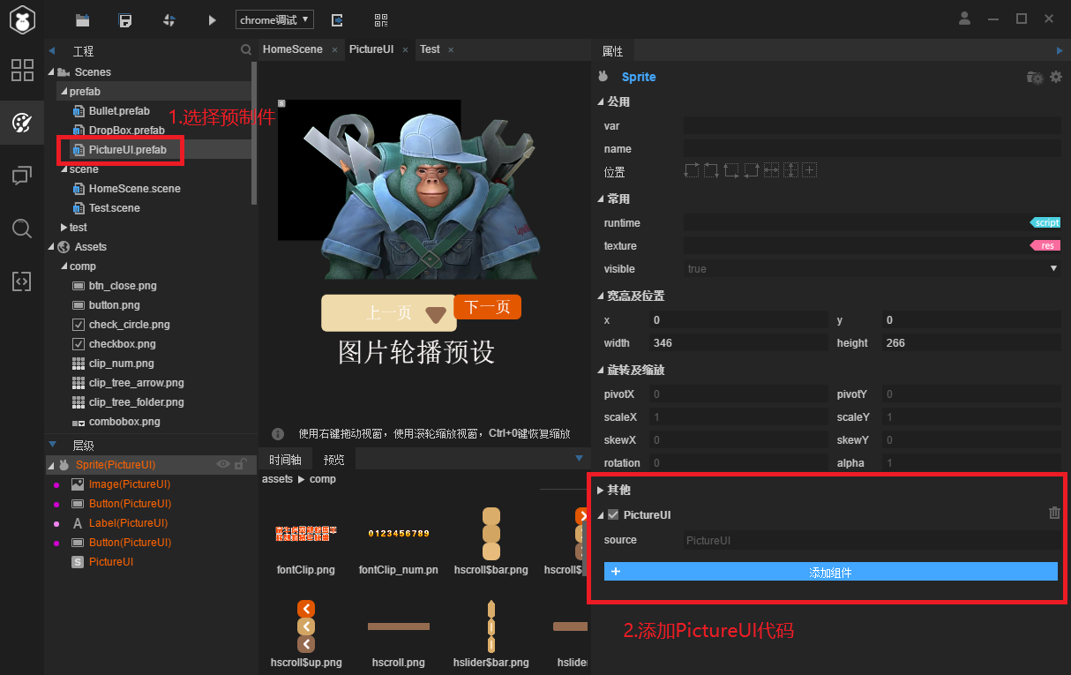Collapse the prefab folder
Viewport: 1071px width, 675px height.
(64, 92)
